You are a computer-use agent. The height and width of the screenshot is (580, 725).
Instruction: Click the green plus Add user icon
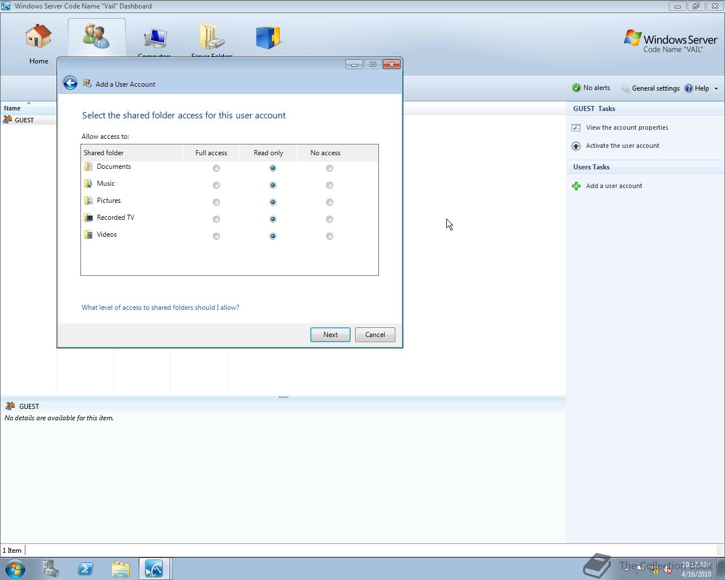(x=576, y=186)
